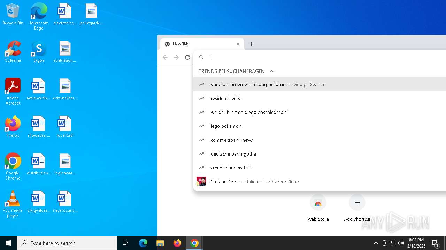
Task: Open Skype desktop shortcut
Action: 39,52
